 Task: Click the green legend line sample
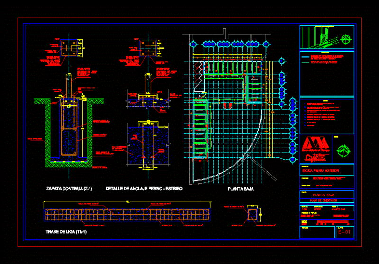(x=306, y=62)
